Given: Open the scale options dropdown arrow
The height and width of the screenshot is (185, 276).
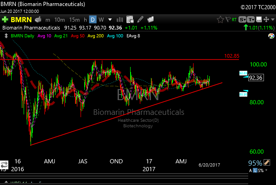Looking at the screenshot, I should tap(266, 170).
